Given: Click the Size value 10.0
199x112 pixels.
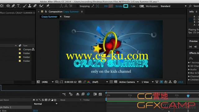Looking at the screenshot, I should 35,111.
